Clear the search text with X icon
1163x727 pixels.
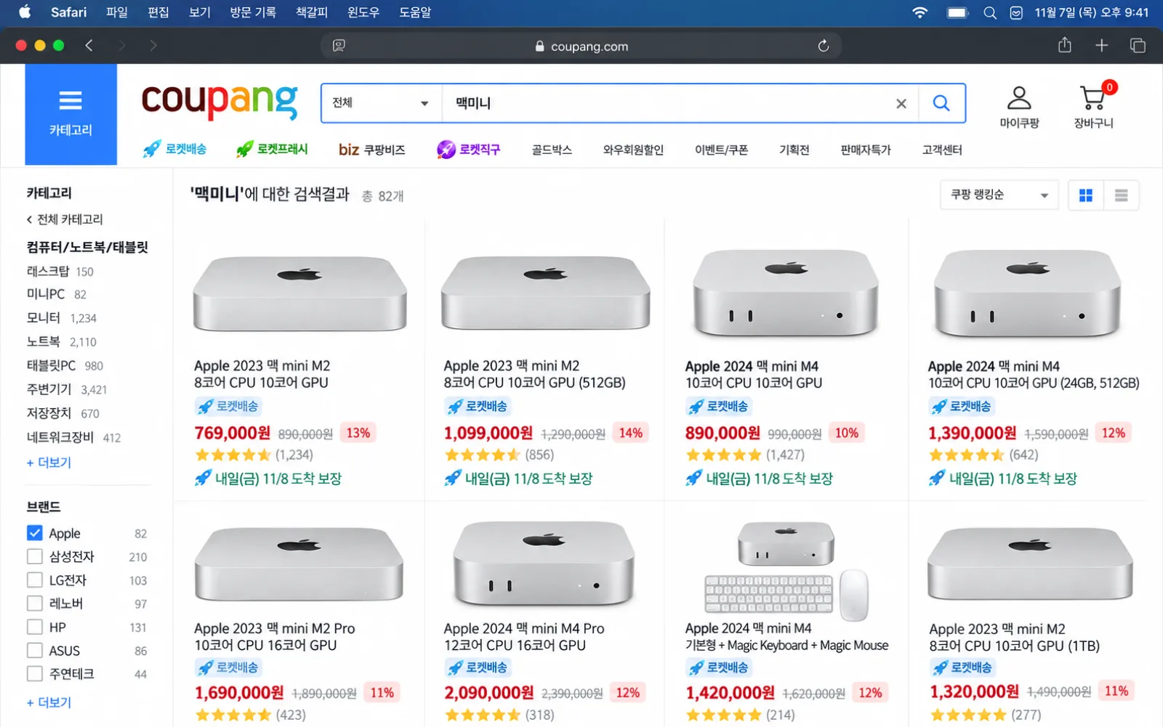pos(901,104)
